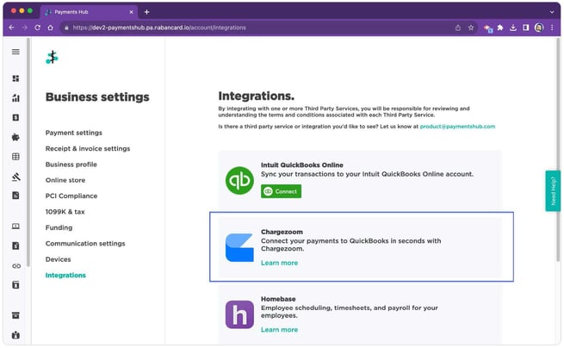
Task: Click the browser home icon
Action: [x=50, y=28]
